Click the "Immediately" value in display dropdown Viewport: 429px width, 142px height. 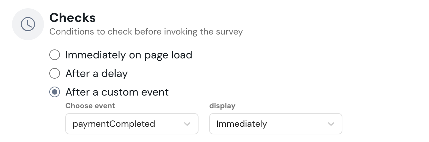tap(242, 124)
